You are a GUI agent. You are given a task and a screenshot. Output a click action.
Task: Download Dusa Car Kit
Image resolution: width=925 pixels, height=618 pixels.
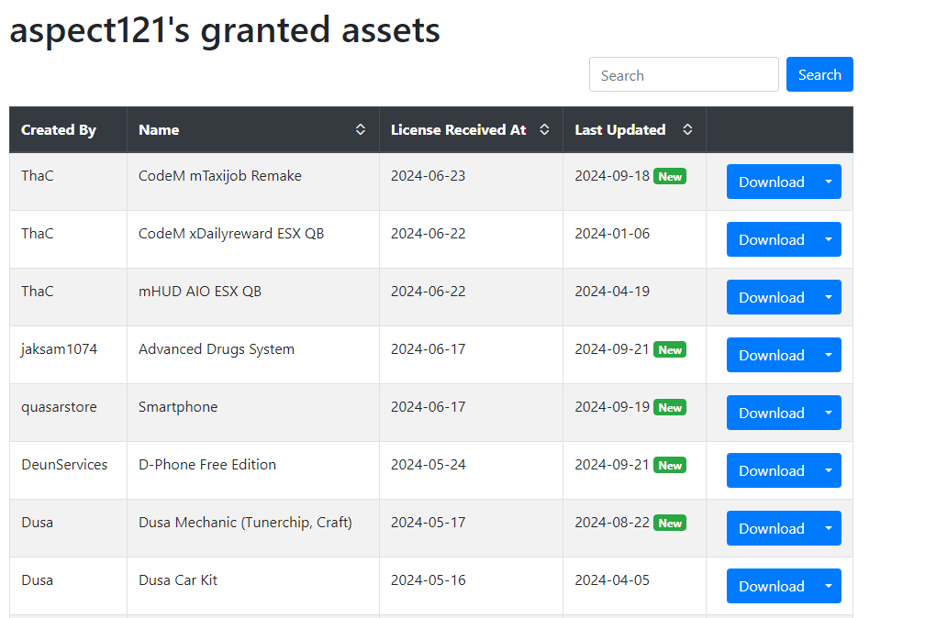pos(771,586)
